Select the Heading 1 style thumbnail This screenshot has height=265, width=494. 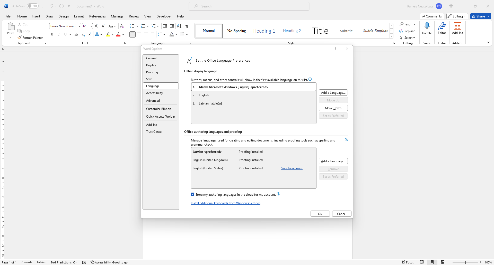(x=264, y=31)
